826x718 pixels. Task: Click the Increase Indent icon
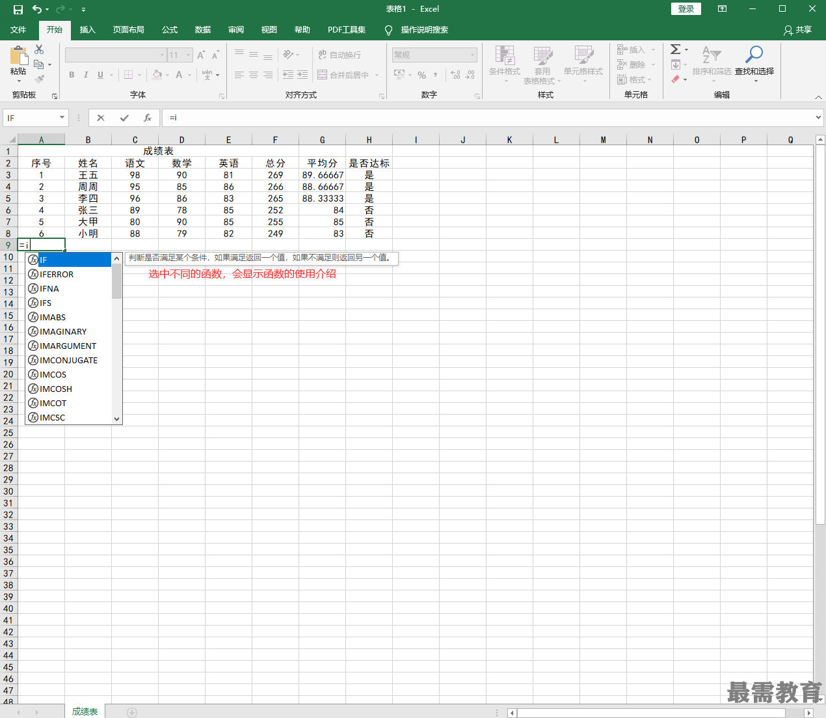click(302, 75)
